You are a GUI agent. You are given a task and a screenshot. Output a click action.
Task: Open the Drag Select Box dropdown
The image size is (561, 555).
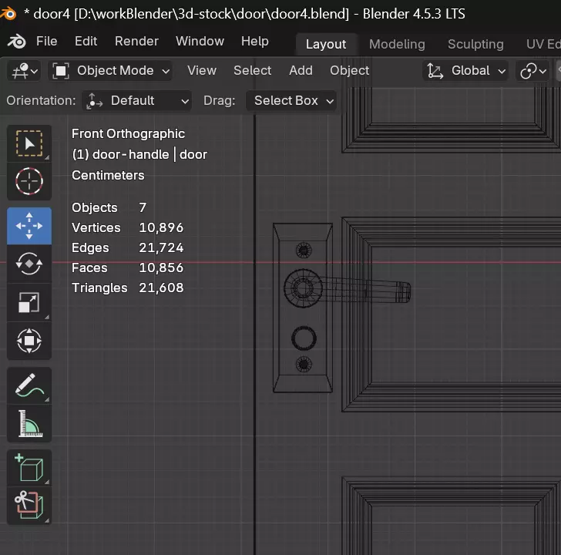pos(291,101)
